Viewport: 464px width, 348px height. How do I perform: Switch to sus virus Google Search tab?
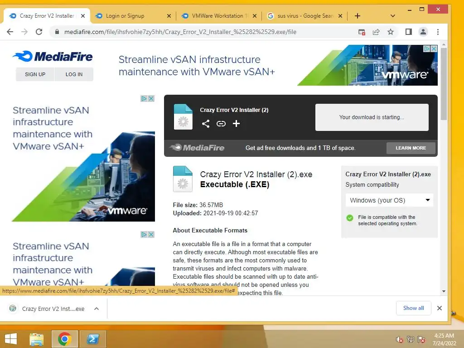click(305, 16)
